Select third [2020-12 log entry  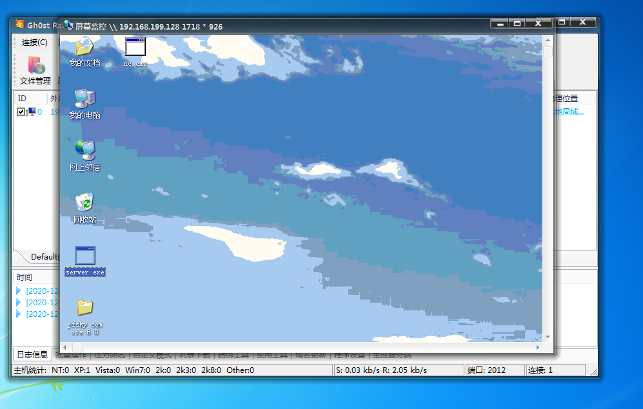[42, 314]
